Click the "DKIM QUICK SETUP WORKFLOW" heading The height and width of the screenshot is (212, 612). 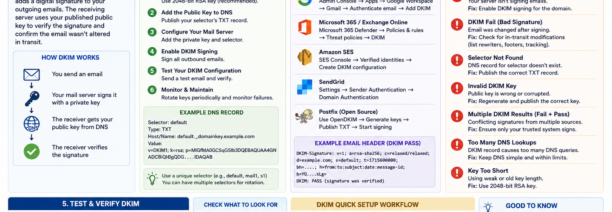pos(368,205)
